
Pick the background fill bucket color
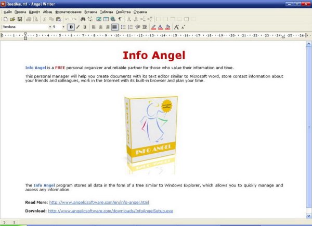[168, 27]
